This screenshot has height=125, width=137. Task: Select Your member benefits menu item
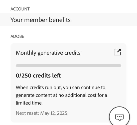(x=68, y=19)
